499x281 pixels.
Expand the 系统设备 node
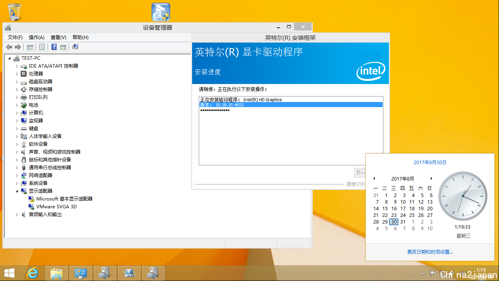[17, 183]
